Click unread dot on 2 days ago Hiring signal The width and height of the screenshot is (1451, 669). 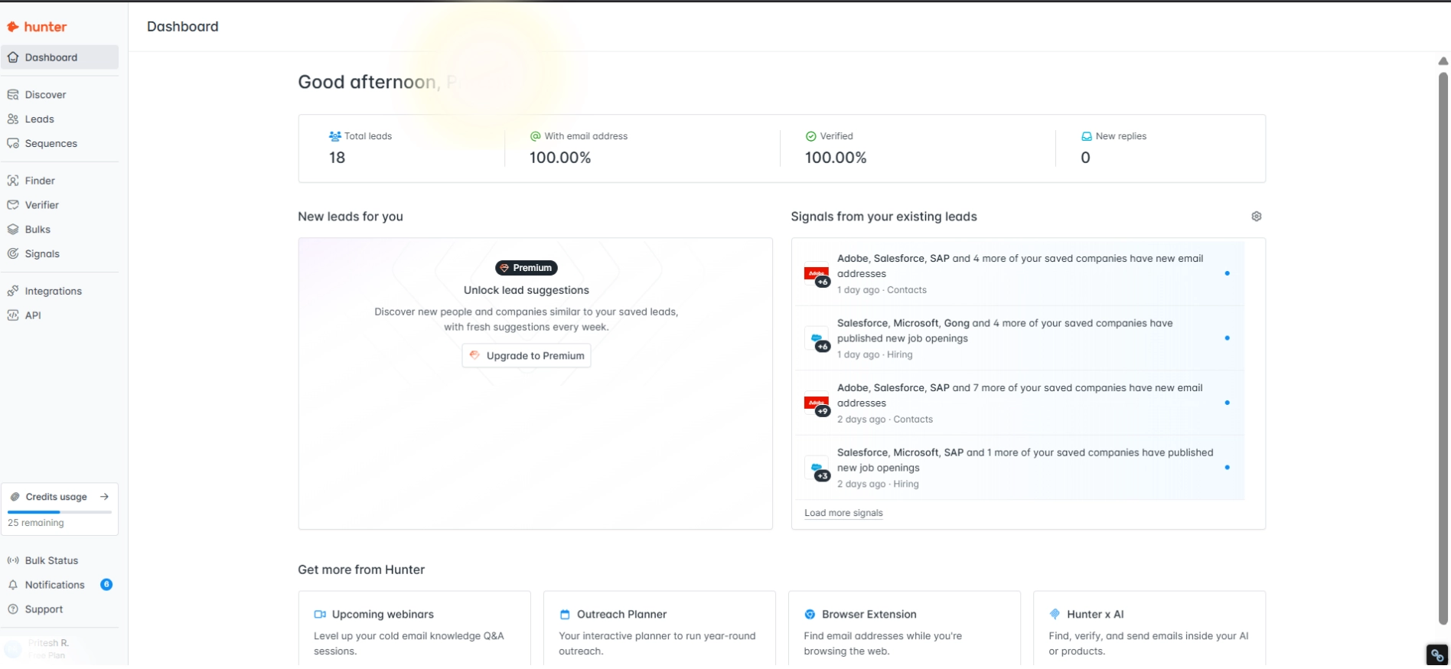click(1227, 467)
